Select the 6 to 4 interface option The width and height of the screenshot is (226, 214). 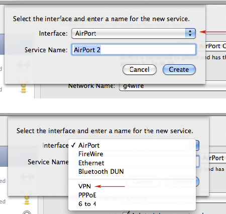pyautogui.click(x=132, y=204)
